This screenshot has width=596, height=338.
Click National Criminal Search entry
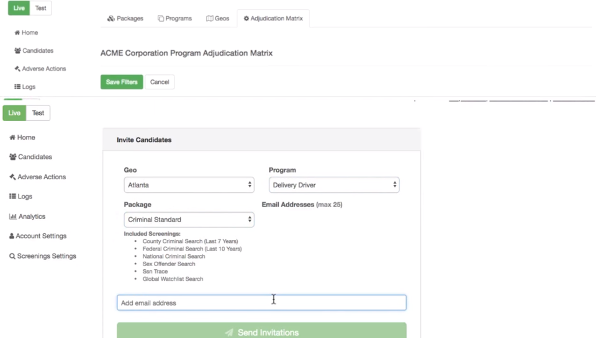(174, 256)
